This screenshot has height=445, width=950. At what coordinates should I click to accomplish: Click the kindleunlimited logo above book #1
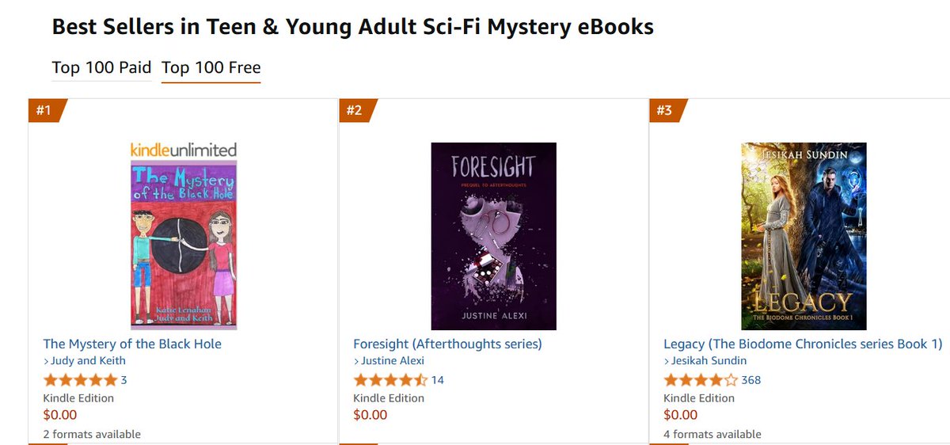184,150
